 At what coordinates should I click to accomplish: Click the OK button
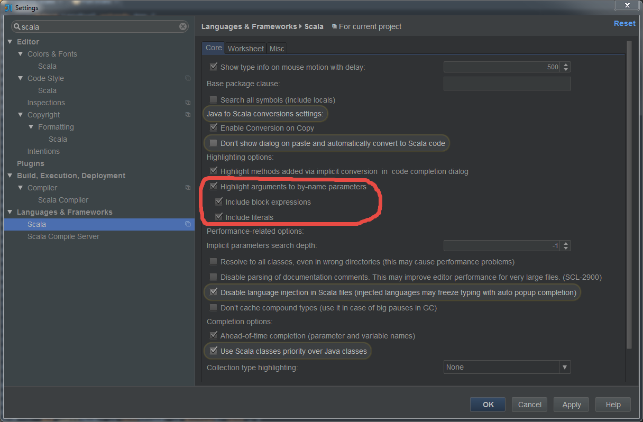488,405
